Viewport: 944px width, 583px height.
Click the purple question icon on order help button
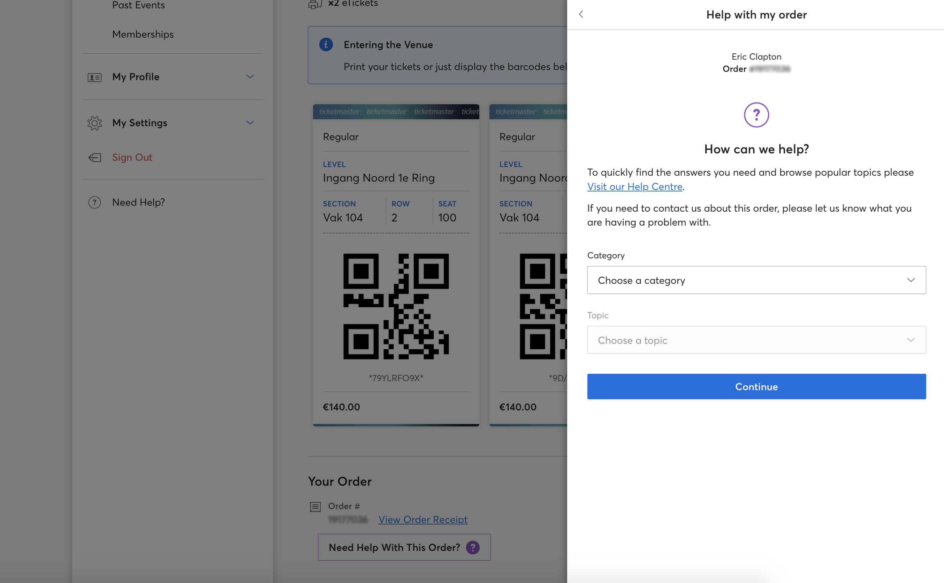coord(473,547)
